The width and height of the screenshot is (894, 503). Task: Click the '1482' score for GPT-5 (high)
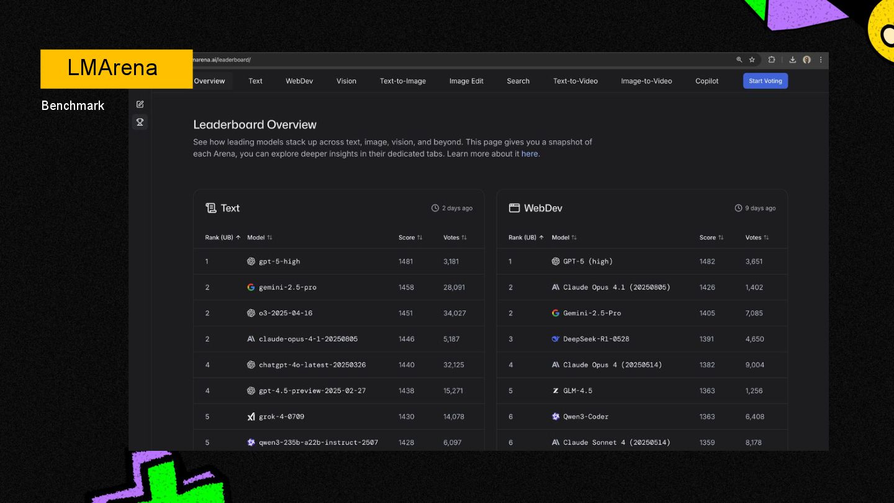(x=707, y=261)
